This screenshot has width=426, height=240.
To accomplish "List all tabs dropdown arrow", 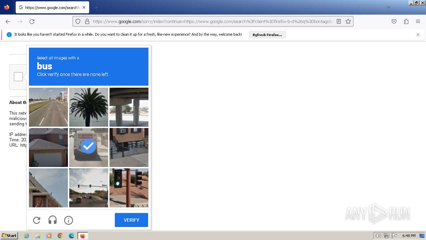I will [x=388, y=7].
